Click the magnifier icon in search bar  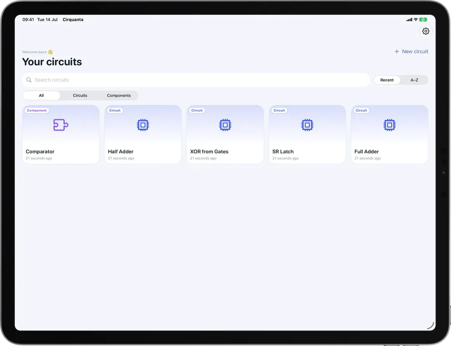tap(29, 80)
